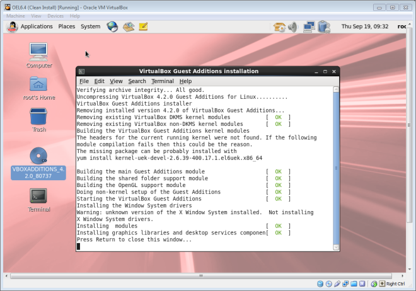
Task: Click the terminal scrollbar down arrow
Action: pos(336,248)
